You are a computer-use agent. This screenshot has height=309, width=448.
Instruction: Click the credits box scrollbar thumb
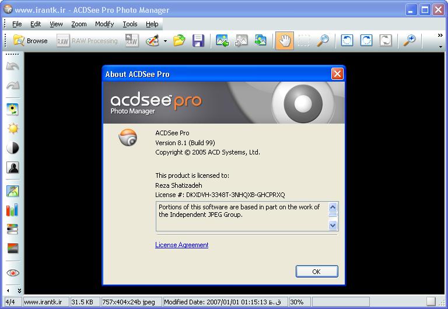click(333, 215)
